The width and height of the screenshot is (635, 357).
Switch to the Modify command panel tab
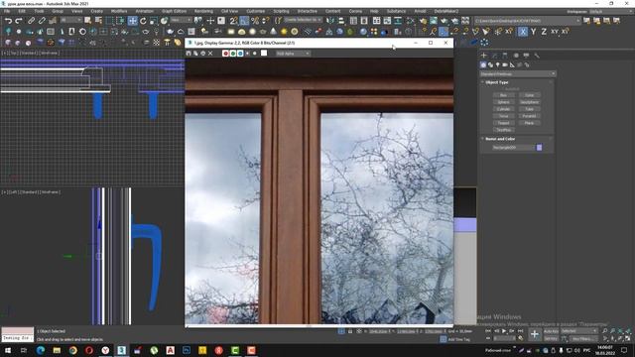click(x=494, y=56)
